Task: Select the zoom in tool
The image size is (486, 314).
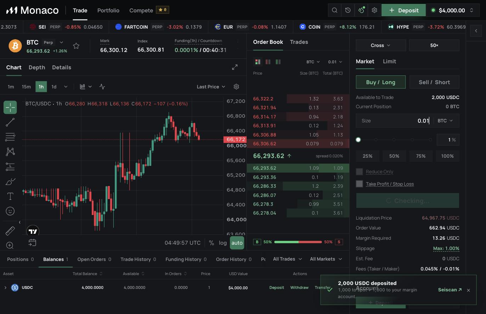Action: point(10,245)
